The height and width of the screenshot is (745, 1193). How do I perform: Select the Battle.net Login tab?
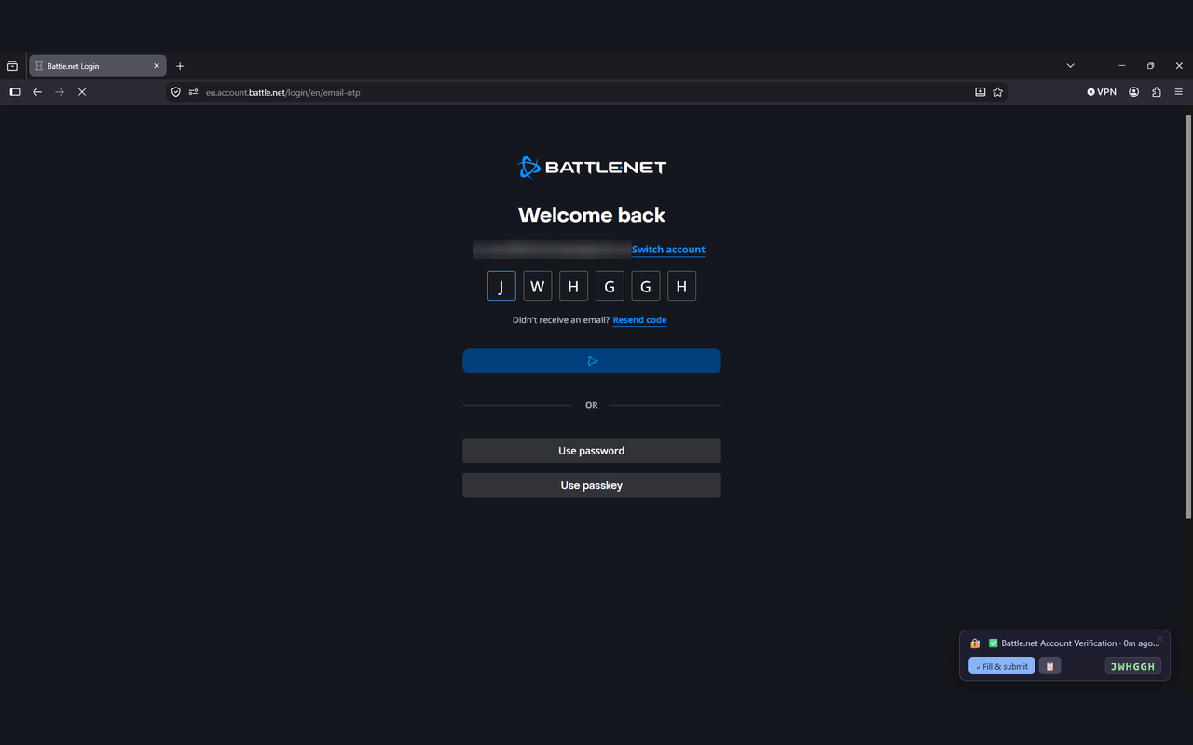pos(98,66)
